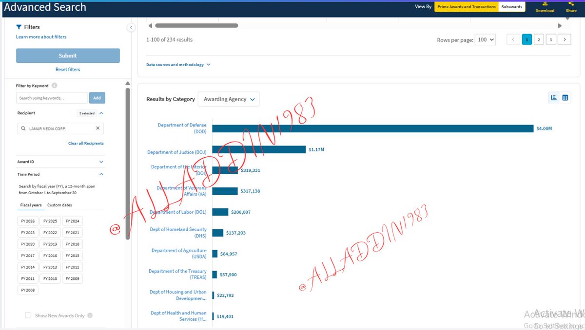Click the keyword Add button
The width and height of the screenshot is (585, 330).
[97, 98]
